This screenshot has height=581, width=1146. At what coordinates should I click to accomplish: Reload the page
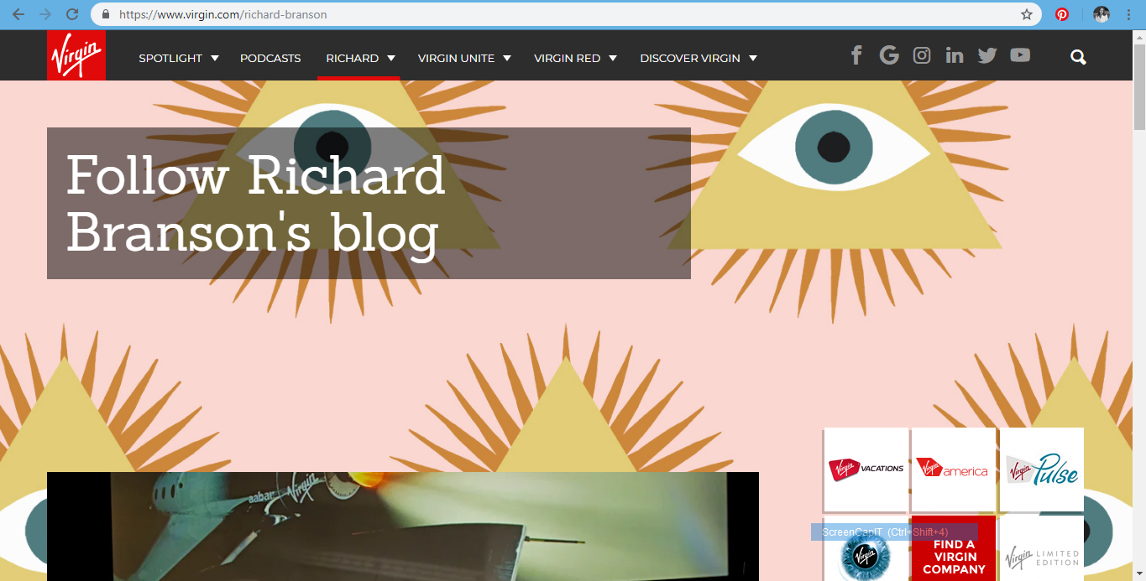pos(72,14)
